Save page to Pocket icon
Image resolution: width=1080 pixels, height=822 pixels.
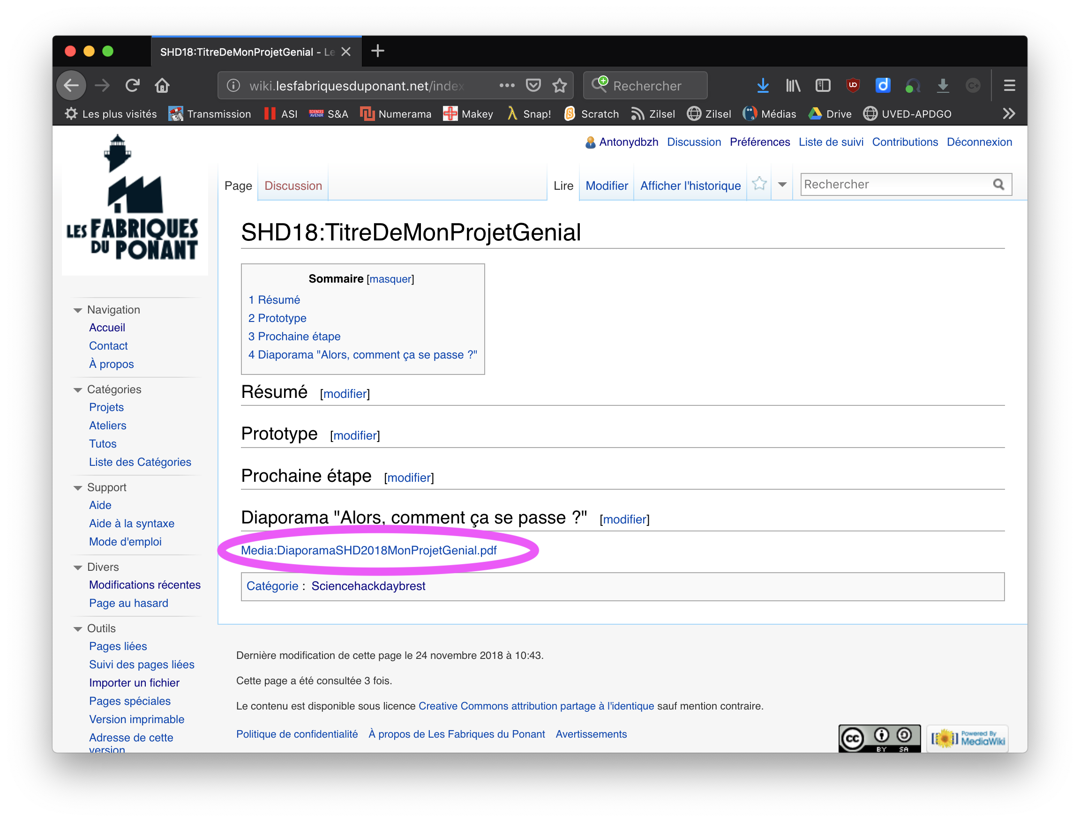(533, 86)
